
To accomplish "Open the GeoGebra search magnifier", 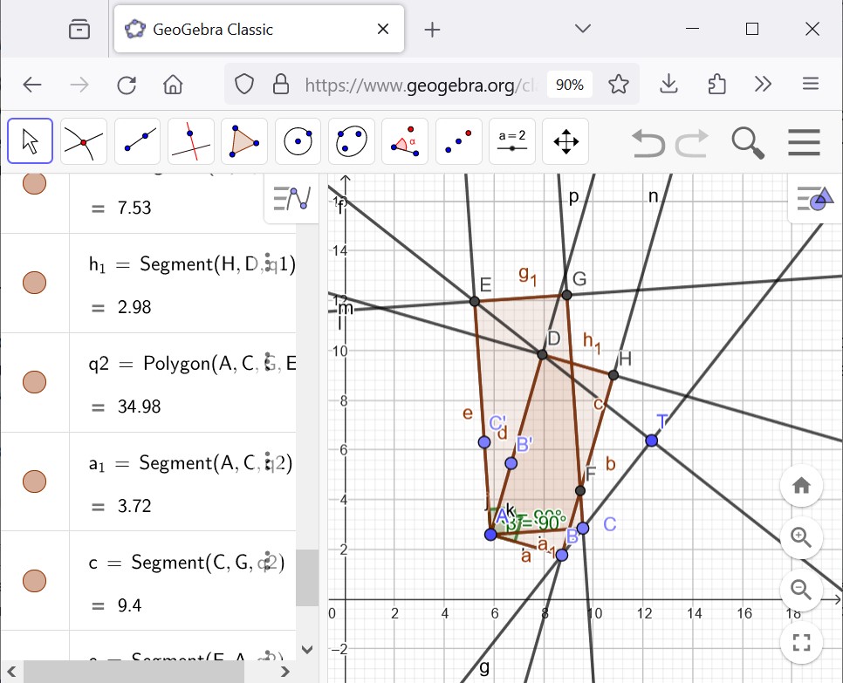I will pyautogui.click(x=748, y=143).
